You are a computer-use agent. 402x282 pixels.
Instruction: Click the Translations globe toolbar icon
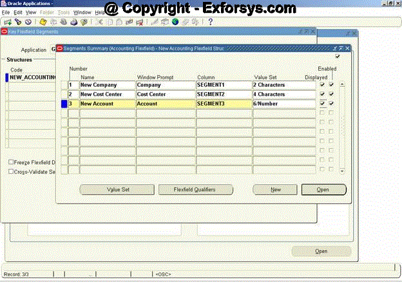click(x=175, y=22)
